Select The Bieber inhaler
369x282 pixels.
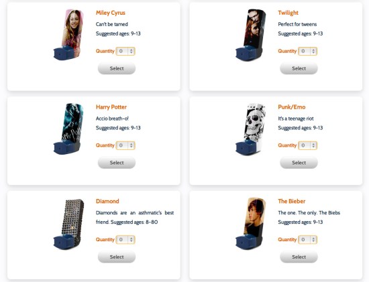click(x=299, y=257)
